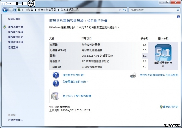Image resolution: width=182 pixels, height=128 pixels.
Task: Click the 5.5 memory subscore
Action: coord(145,50)
